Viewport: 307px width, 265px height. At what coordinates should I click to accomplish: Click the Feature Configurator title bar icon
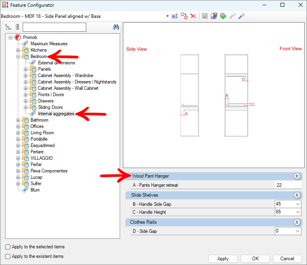pos(5,5)
